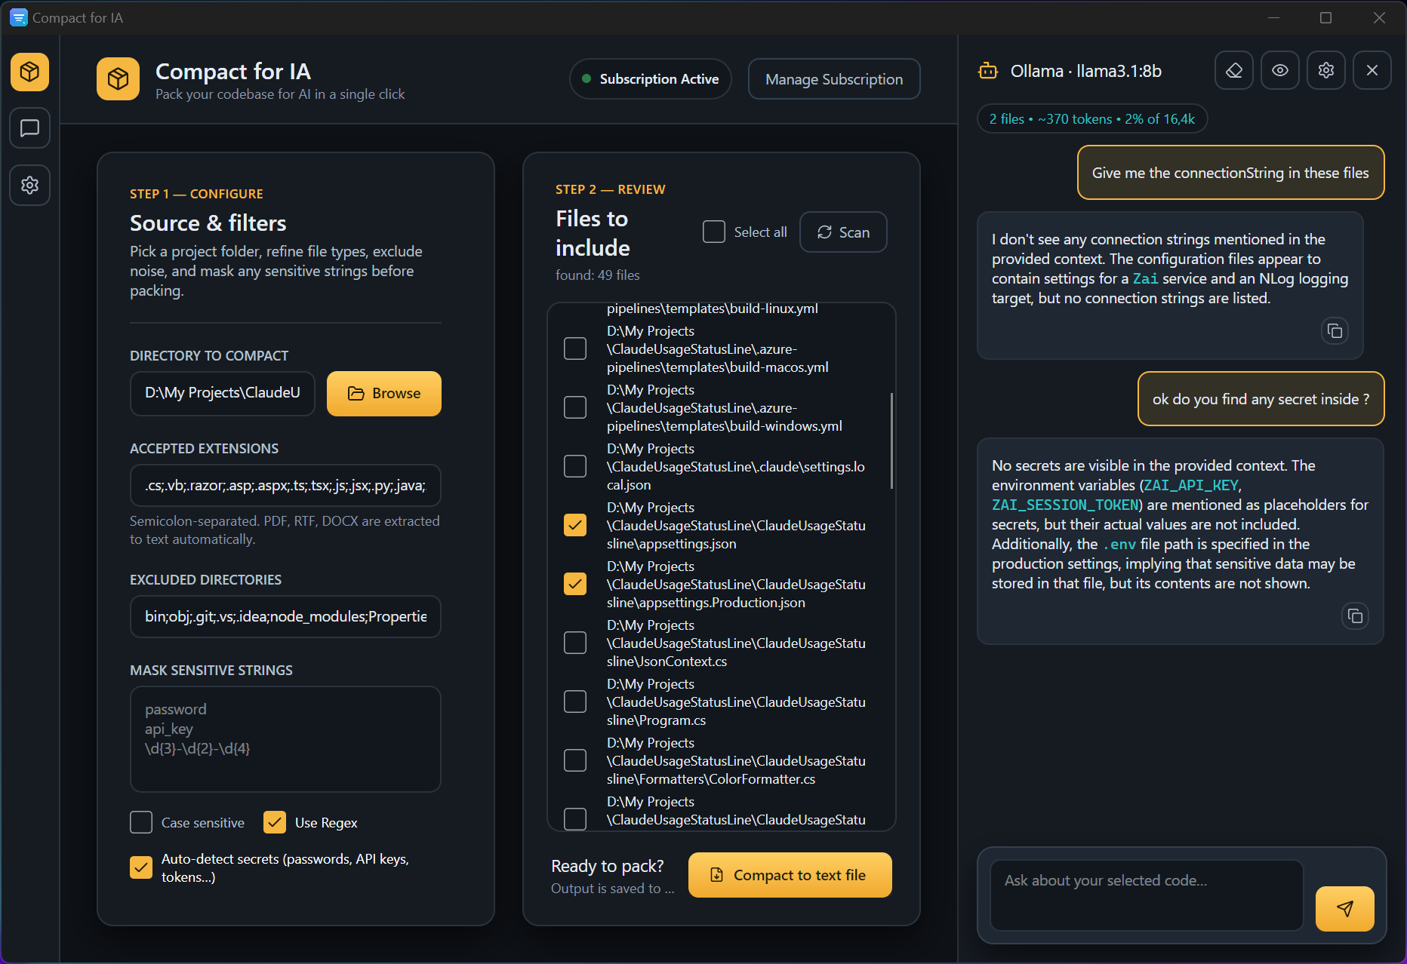Click the app icon in the title bar
This screenshot has height=964, width=1407.
pyautogui.click(x=18, y=17)
